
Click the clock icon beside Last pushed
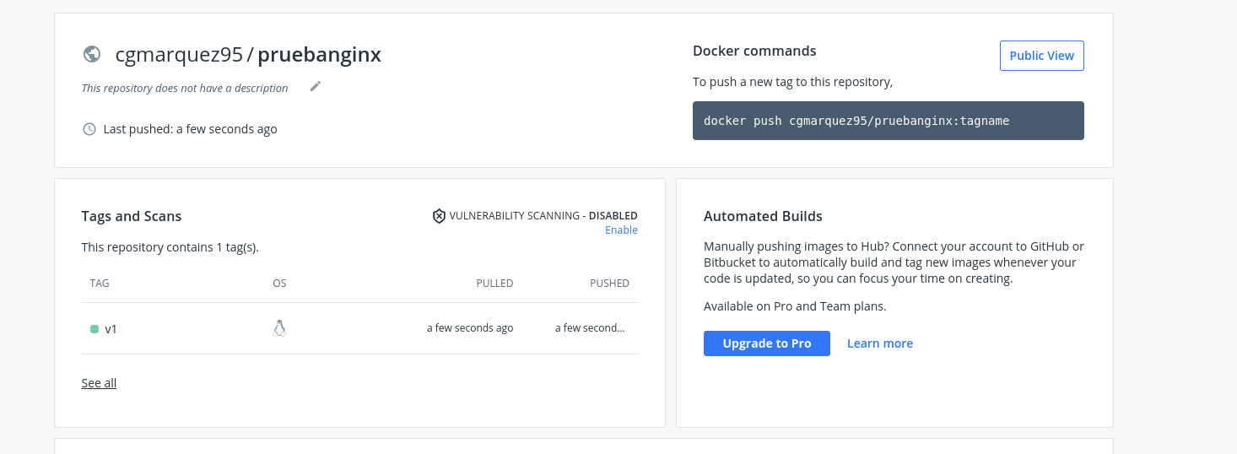89,129
